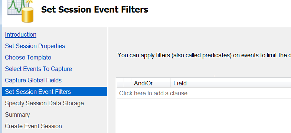The image size is (291, 133).
Task: Select the highlighted Set Session Event Filters item
Action: 55,92
